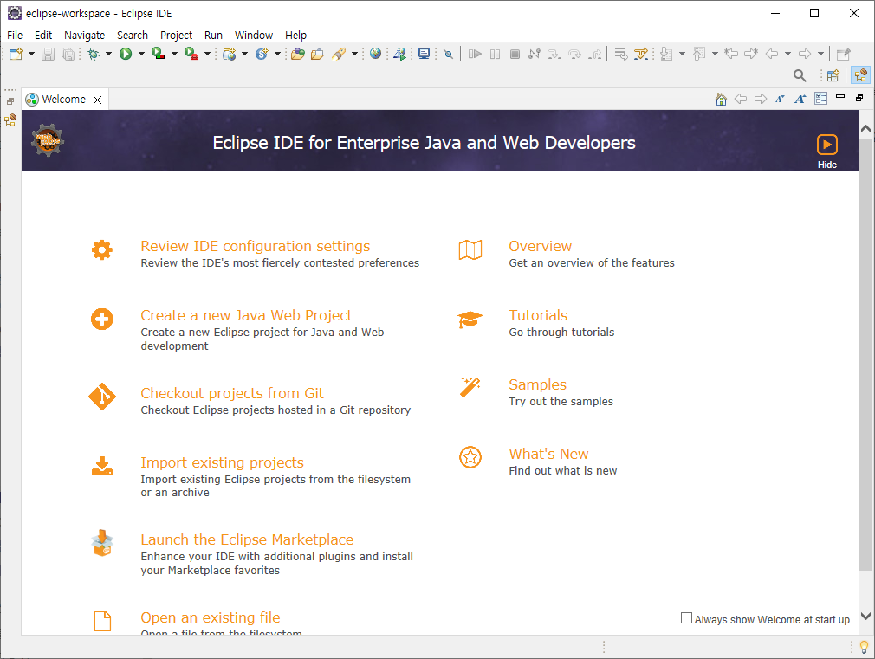Click the Welcome page scrollbar down arrow
Viewport: 875px width, 659px height.
865,616
